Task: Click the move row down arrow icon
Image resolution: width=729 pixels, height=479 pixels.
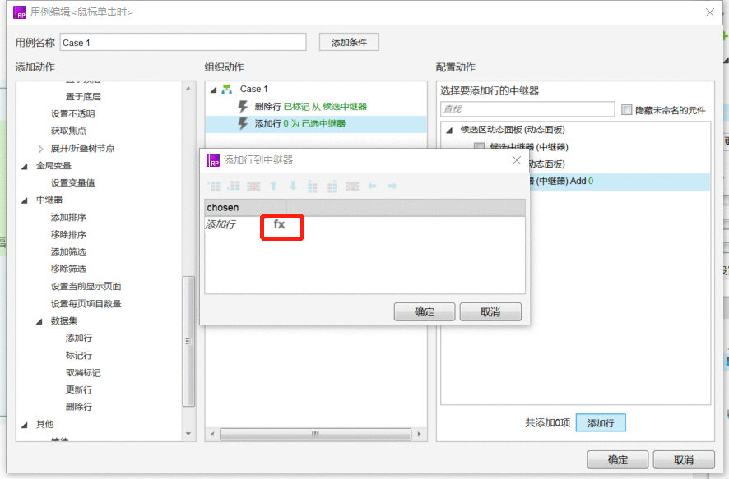Action: click(x=293, y=187)
